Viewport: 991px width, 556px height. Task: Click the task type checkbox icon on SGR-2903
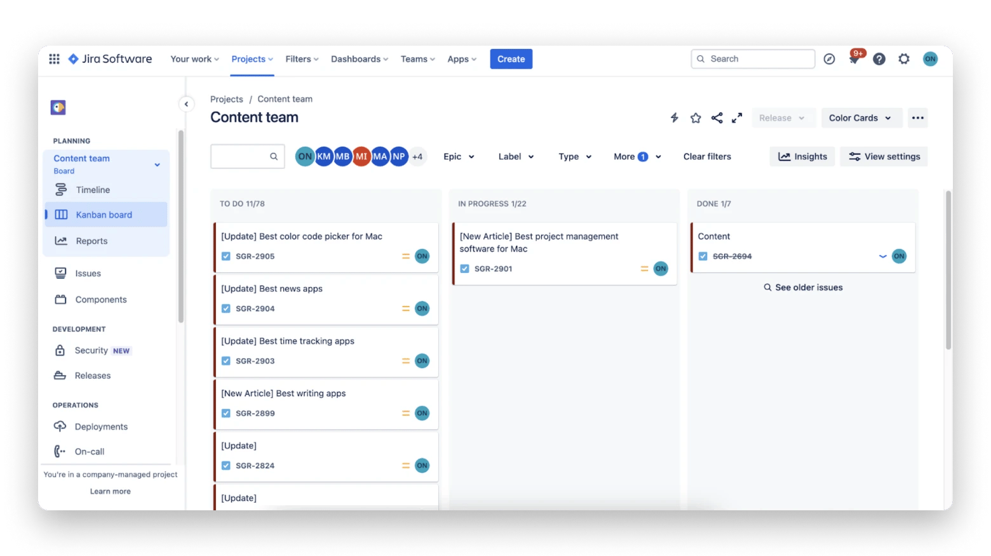point(226,361)
